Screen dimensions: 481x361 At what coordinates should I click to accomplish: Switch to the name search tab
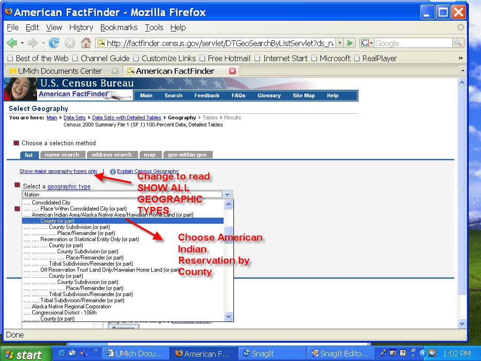pos(62,155)
